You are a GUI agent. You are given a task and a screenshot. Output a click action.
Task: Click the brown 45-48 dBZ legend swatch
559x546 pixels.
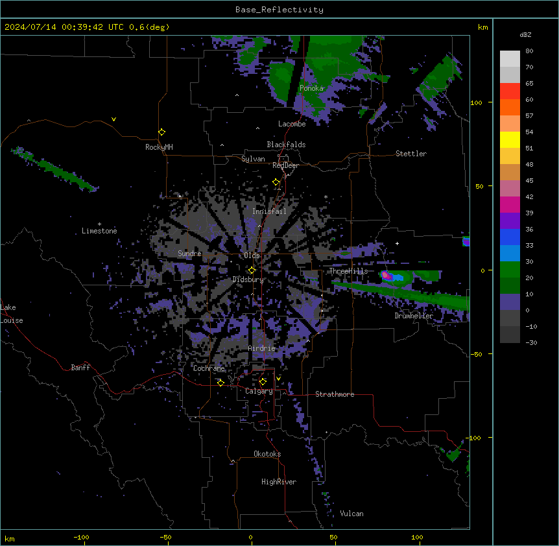click(x=510, y=172)
